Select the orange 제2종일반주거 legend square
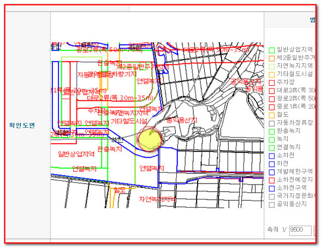This screenshot has width=321, height=248. tap(271, 58)
